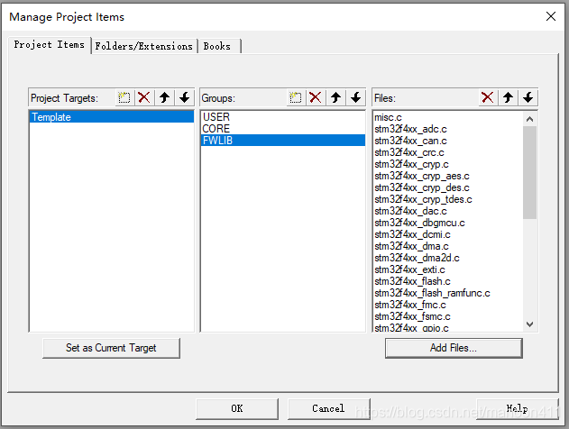Move selected group up
569x429 pixels.
(336, 97)
